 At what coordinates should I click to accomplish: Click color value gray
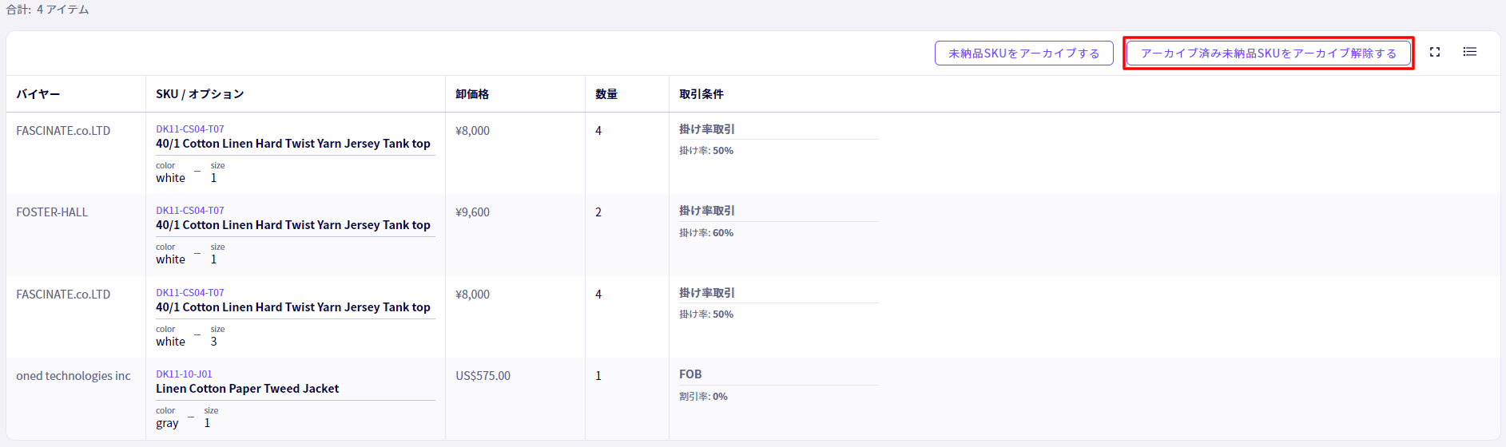click(167, 423)
